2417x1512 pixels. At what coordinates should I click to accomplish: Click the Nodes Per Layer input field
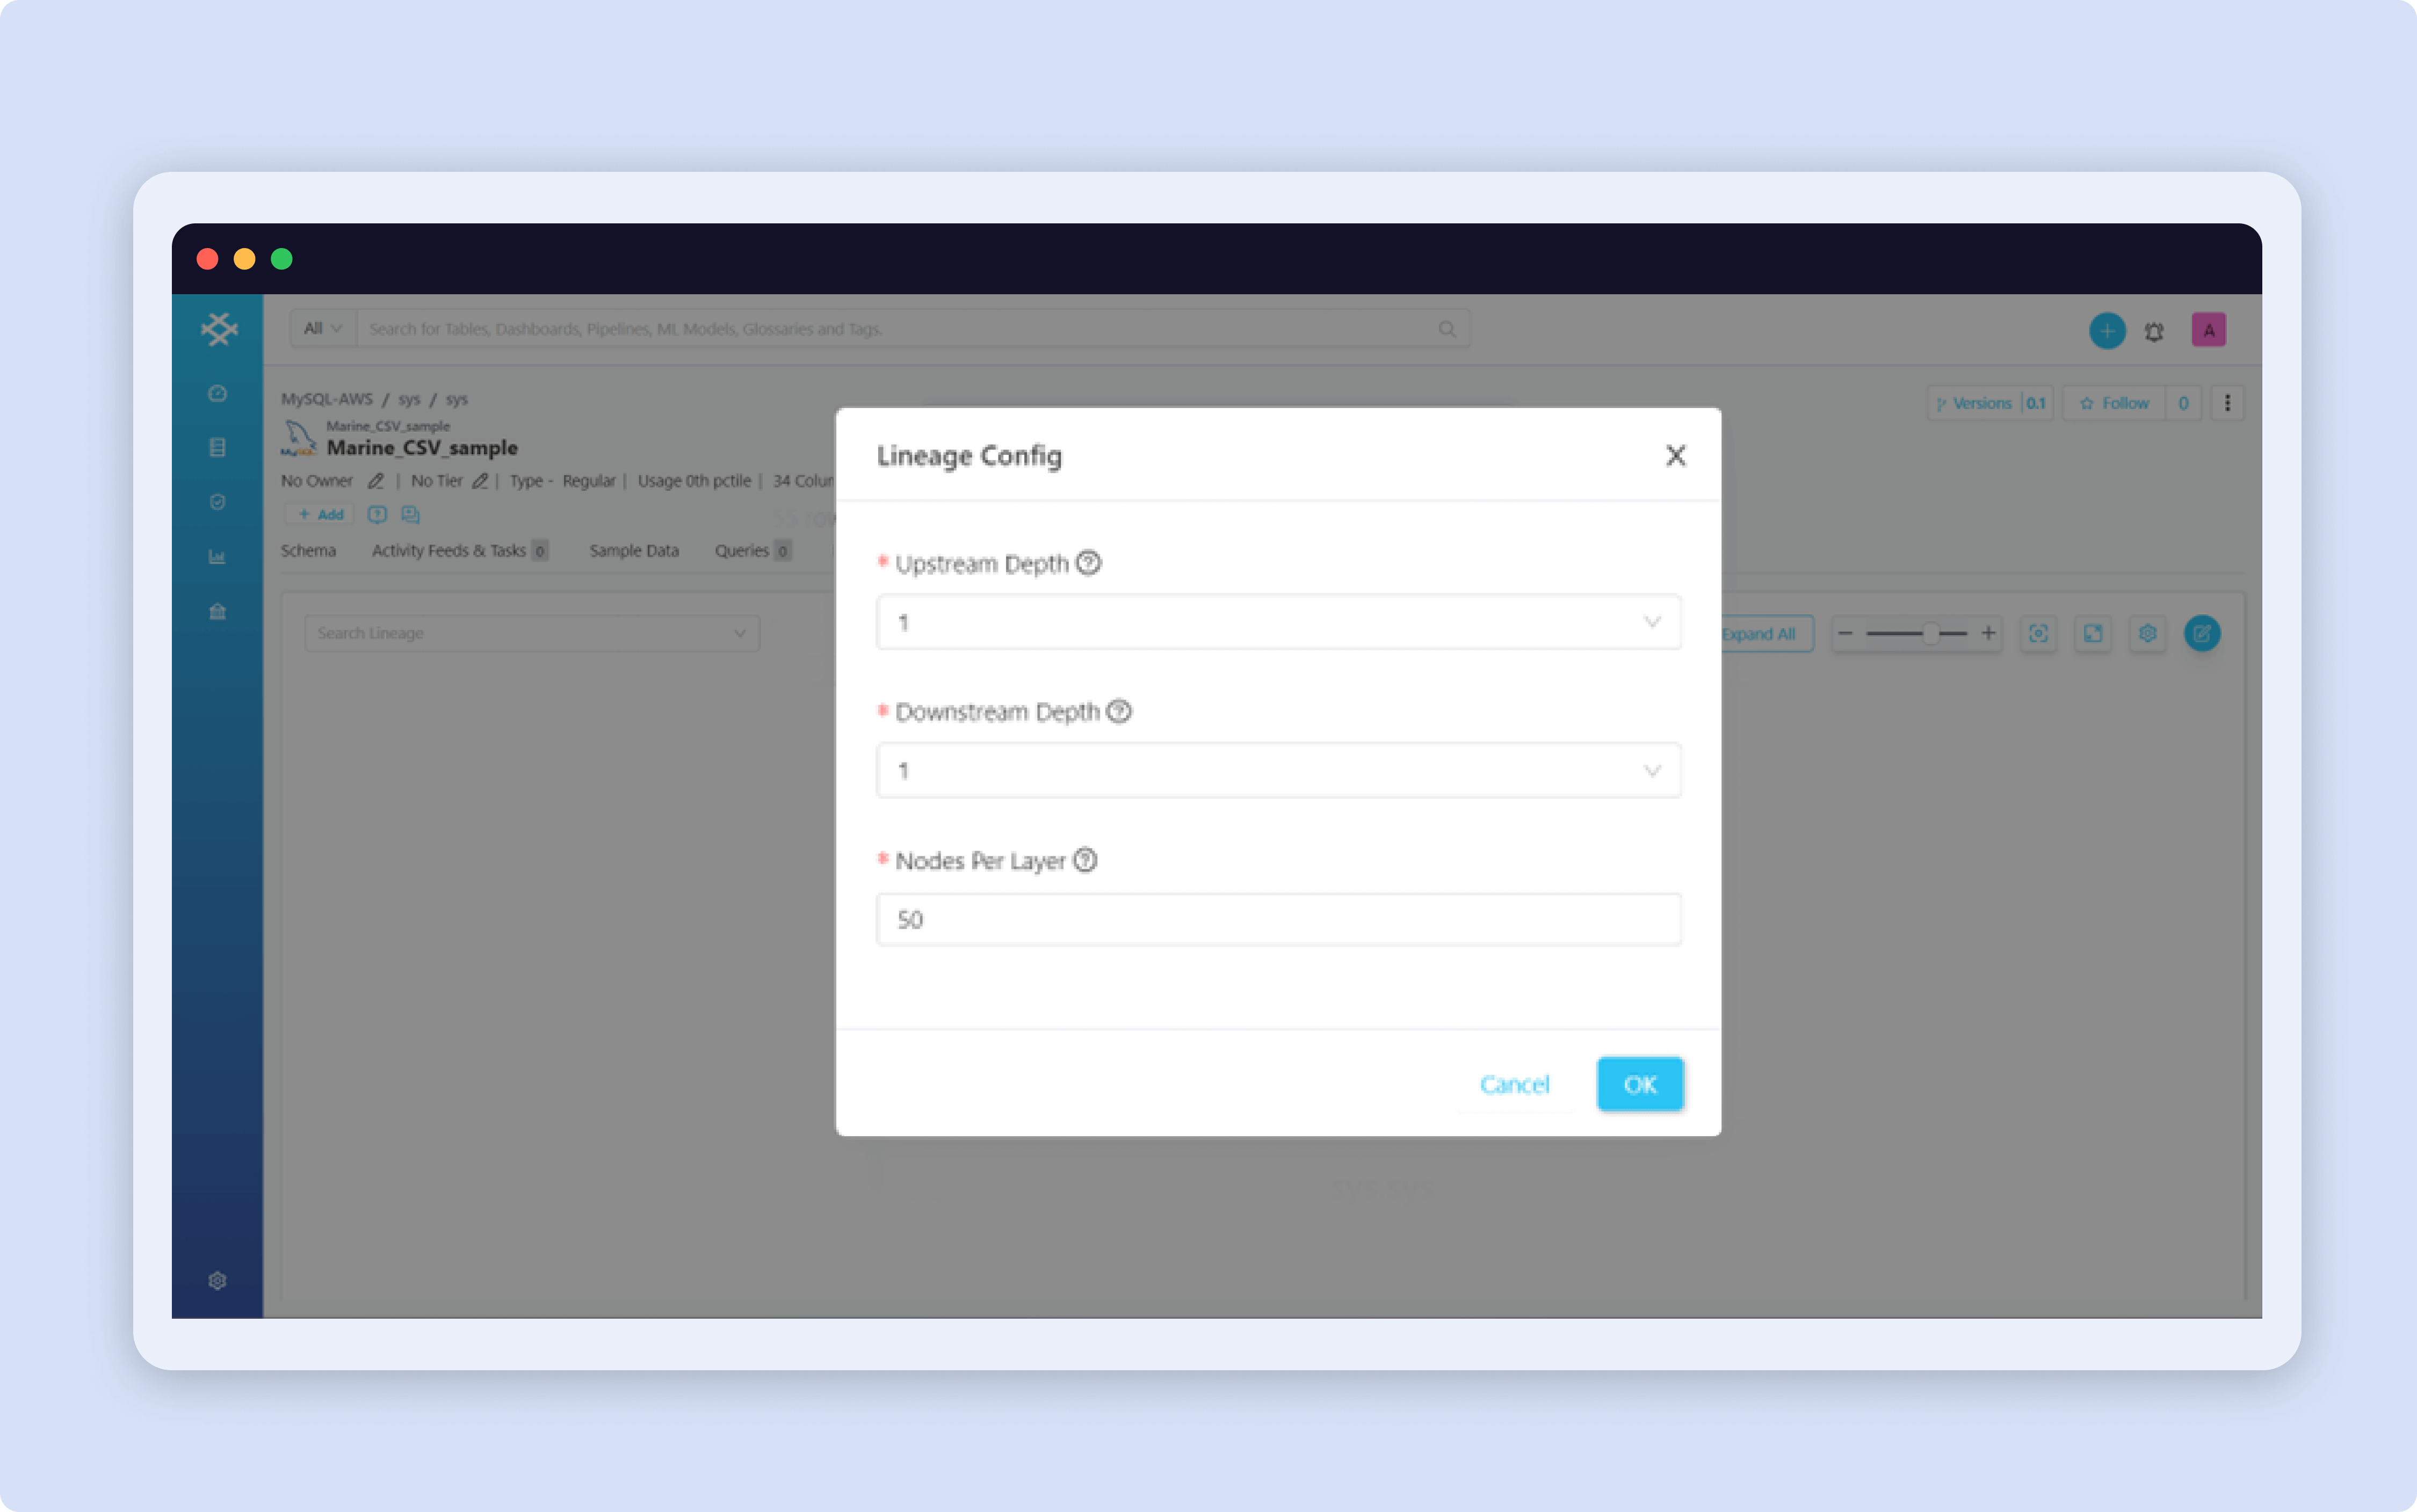(x=1278, y=919)
